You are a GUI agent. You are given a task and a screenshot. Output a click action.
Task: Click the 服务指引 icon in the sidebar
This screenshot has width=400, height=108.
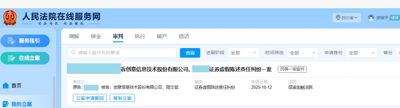(11, 41)
